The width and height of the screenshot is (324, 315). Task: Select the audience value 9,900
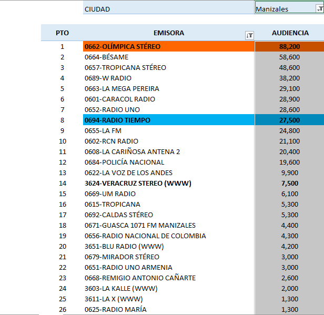click(x=289, y=173)
